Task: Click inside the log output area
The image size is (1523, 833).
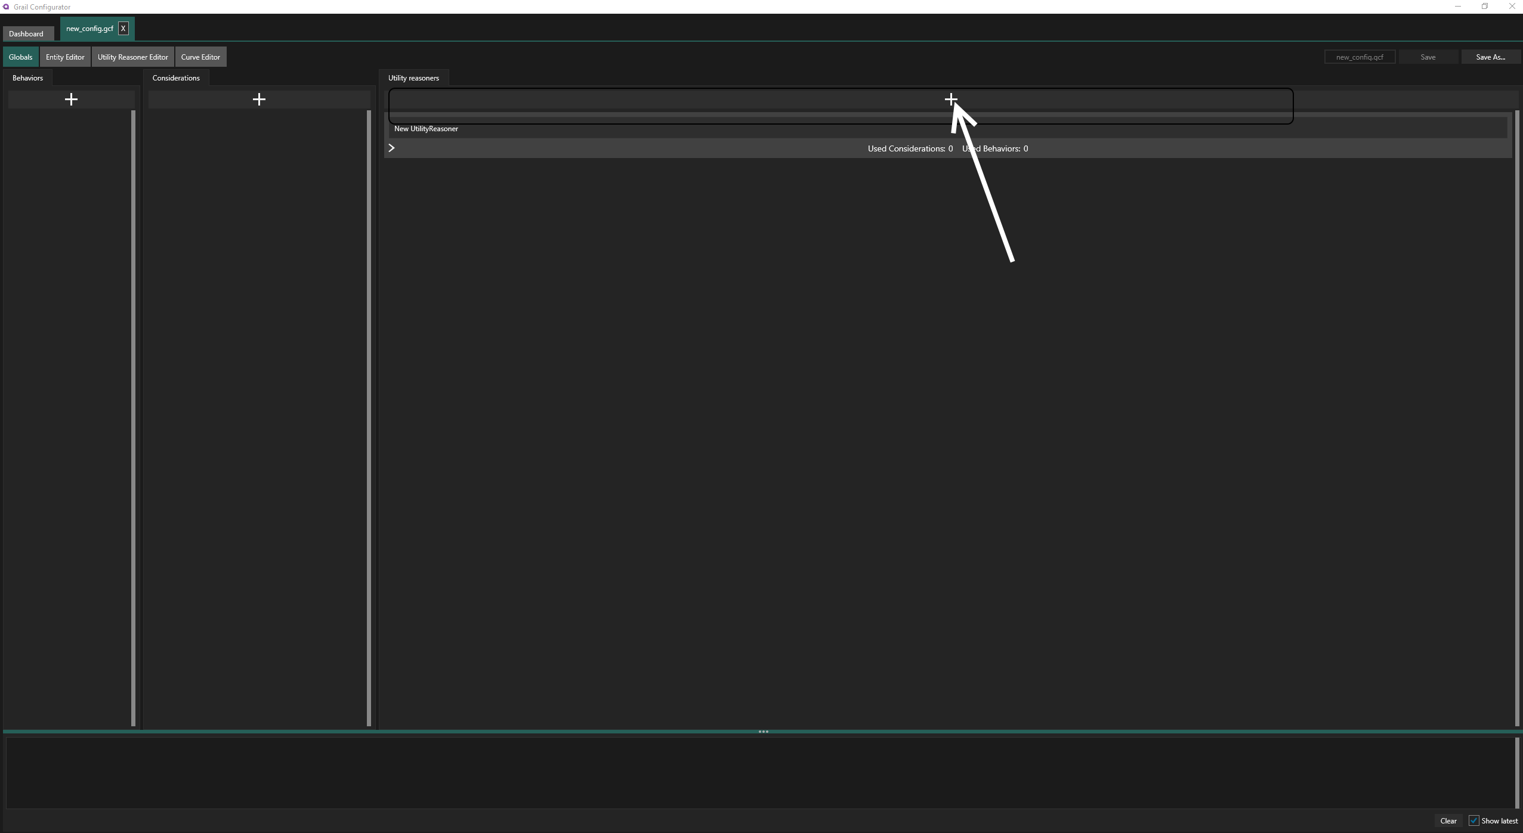Action: (761, 773)
